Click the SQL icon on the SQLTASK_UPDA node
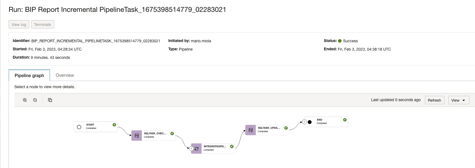The image size is (475, 168). [250, 130]
